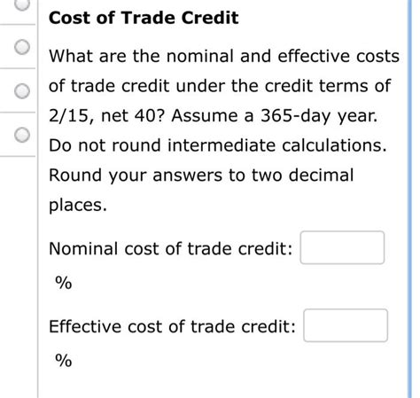The height and width of the screenshot is (398, 420).
Task: Click the What are the nominal and effective line
Action: tap(224, 56)
